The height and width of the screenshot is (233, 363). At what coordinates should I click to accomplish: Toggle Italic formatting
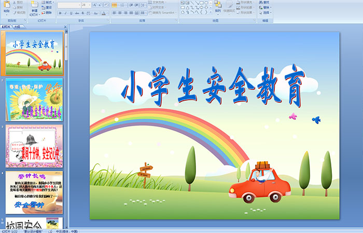[66, 13]
